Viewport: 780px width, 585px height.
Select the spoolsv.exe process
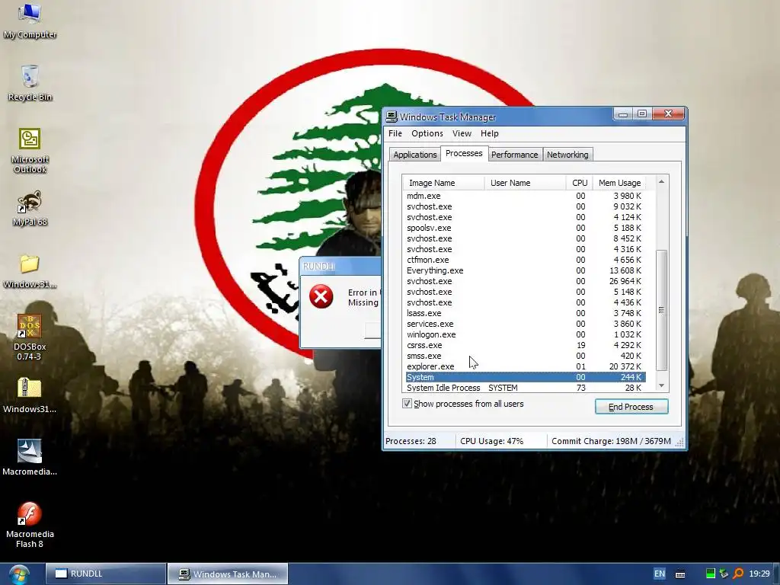pyautogui.click(x=526, y=228)
